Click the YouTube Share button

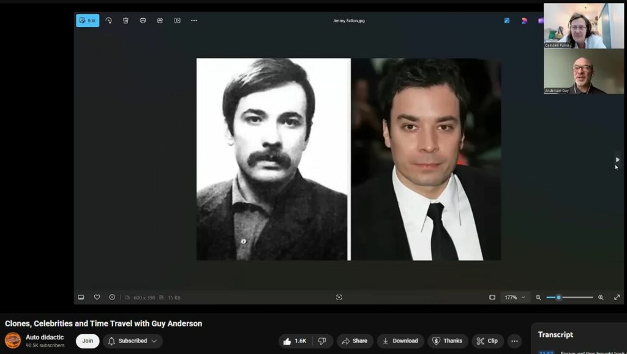coord(355,341)
